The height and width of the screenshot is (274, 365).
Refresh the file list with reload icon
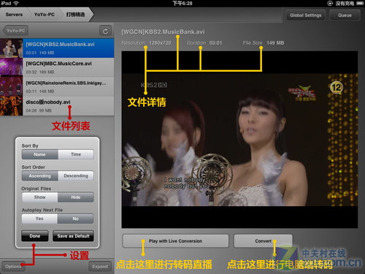pos(105,31)
